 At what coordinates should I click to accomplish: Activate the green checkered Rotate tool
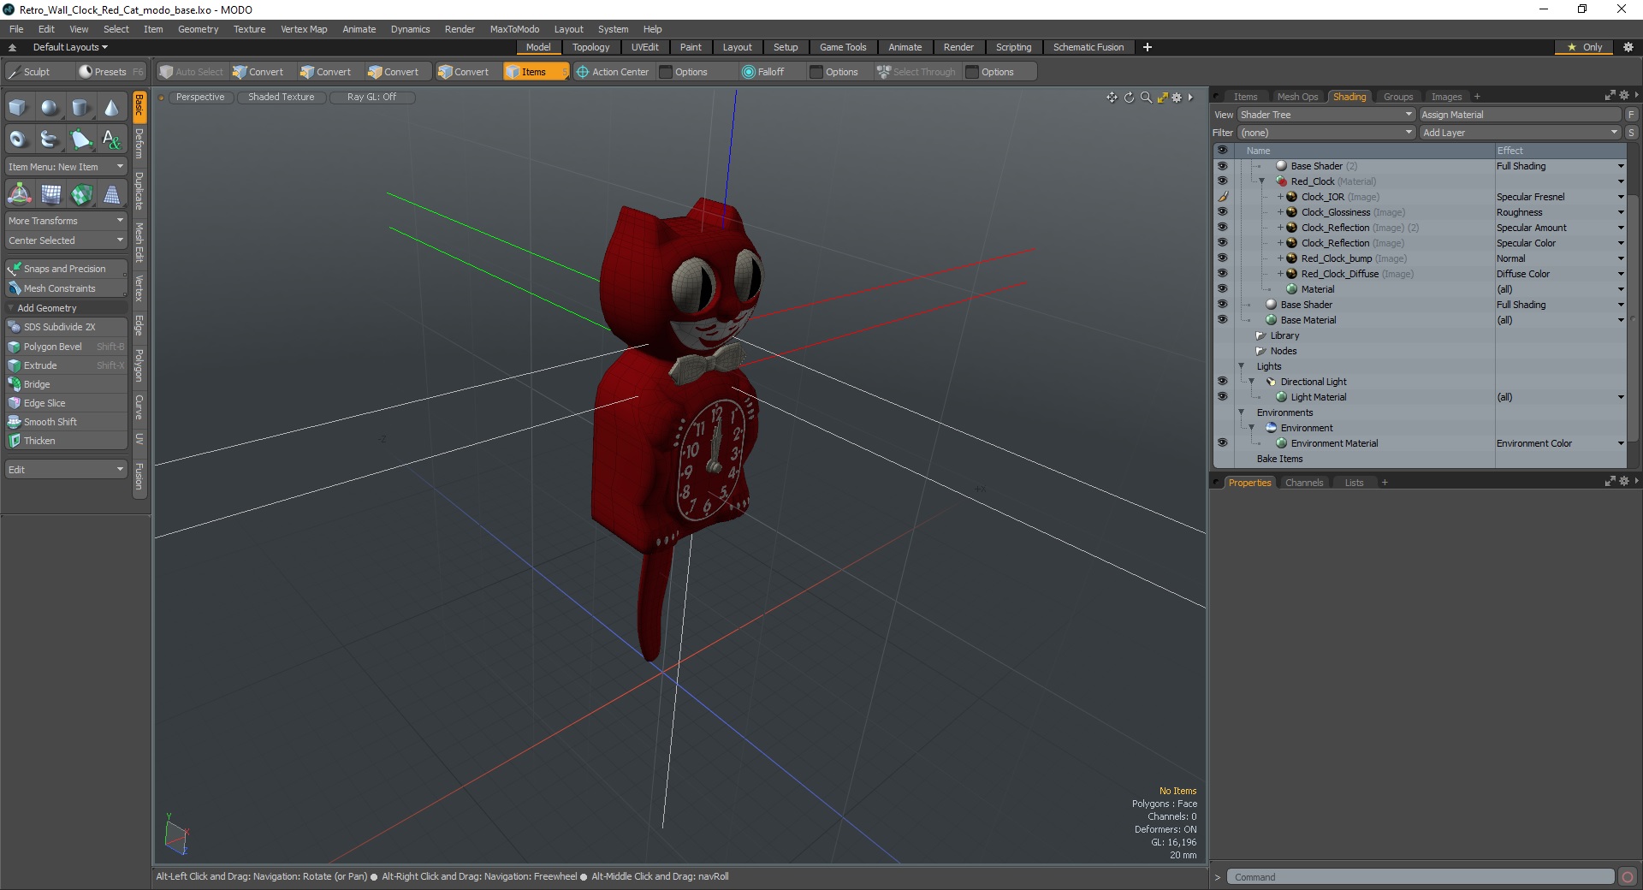point(81,194)
